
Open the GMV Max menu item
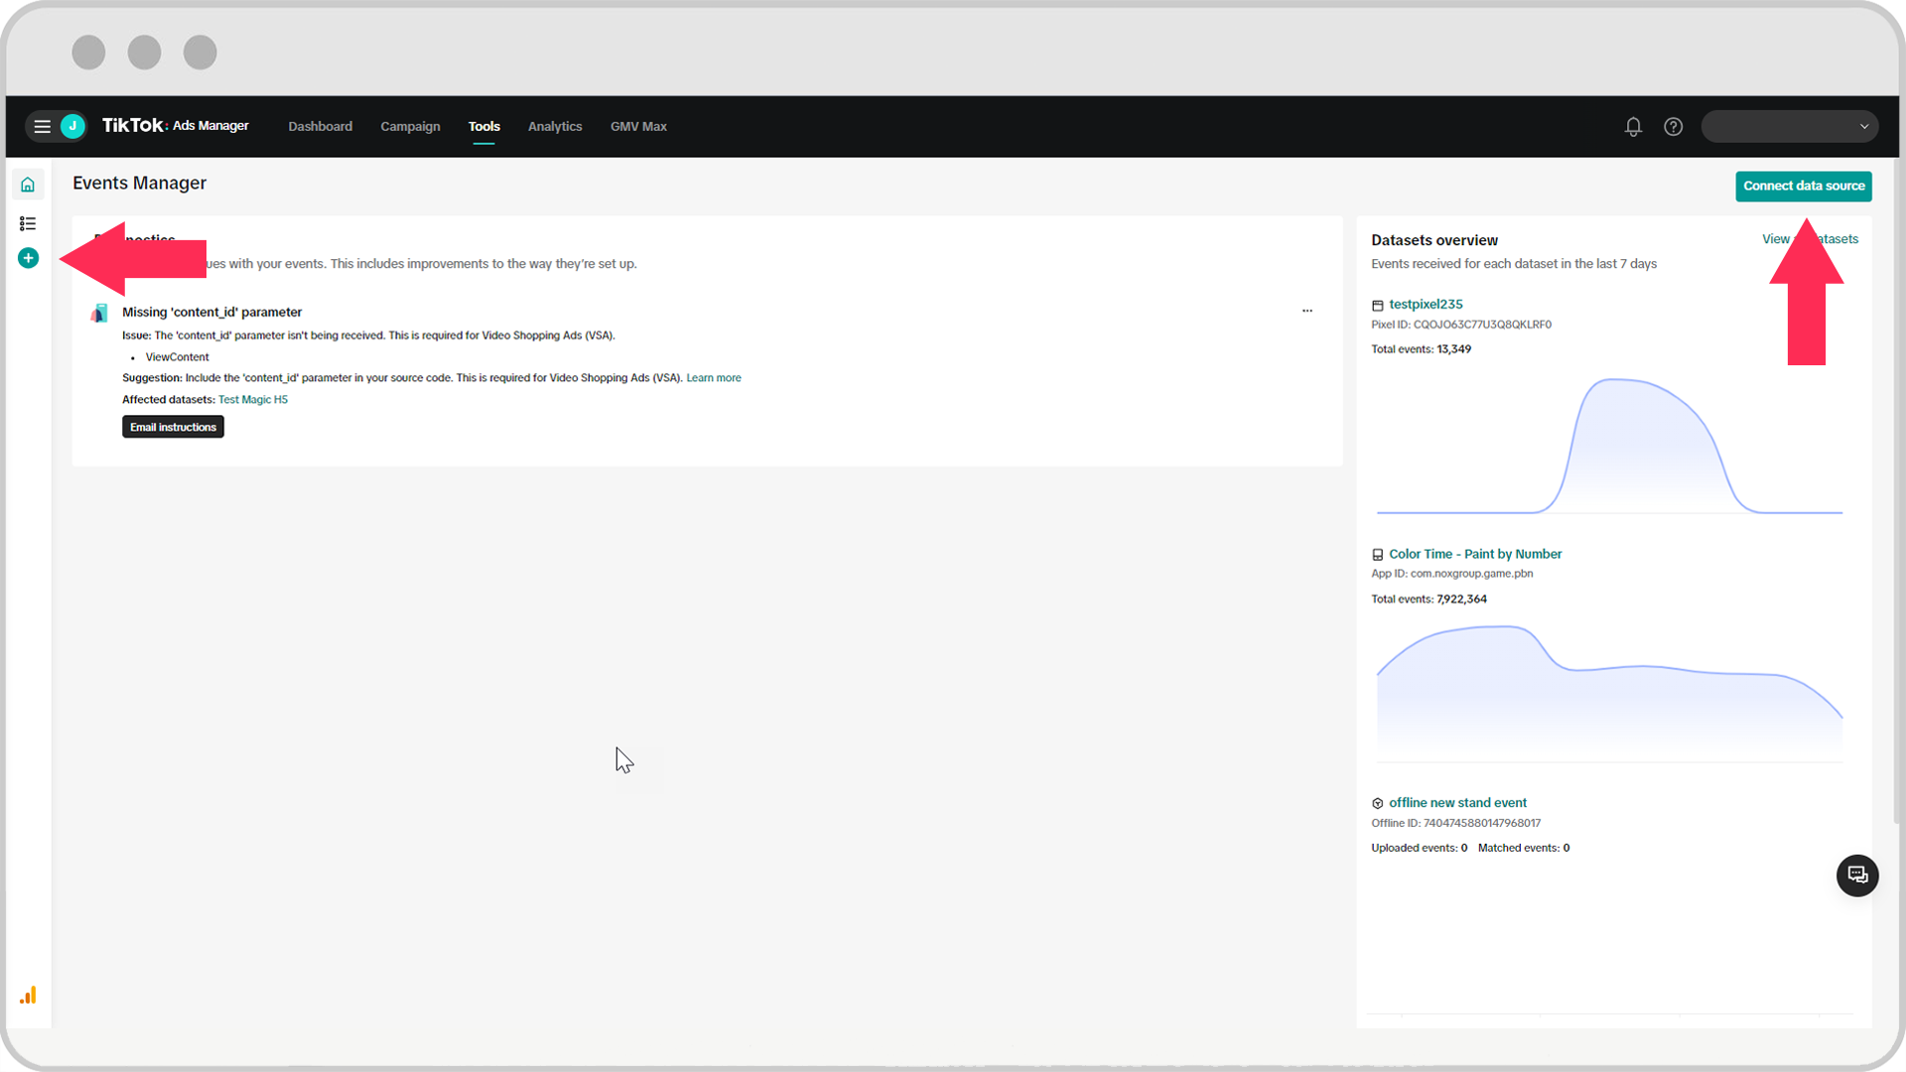(638, 126)
